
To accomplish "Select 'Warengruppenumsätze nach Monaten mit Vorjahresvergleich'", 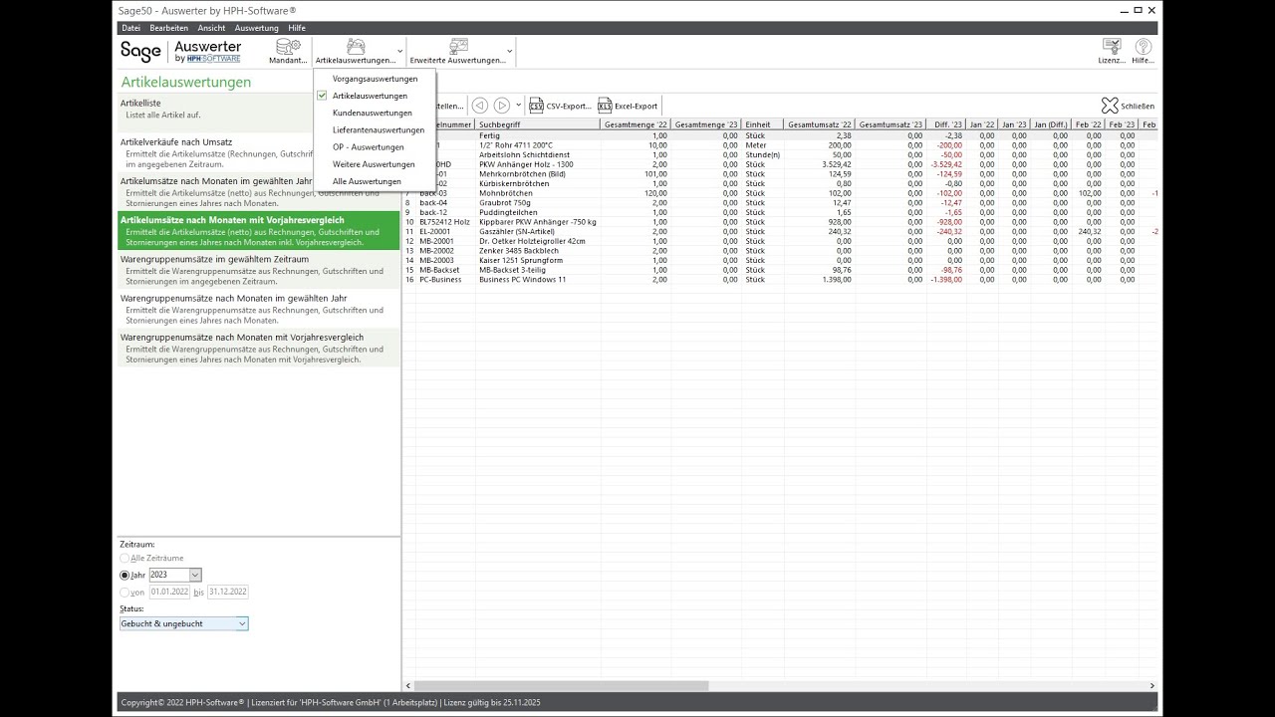I will point(258,349).
